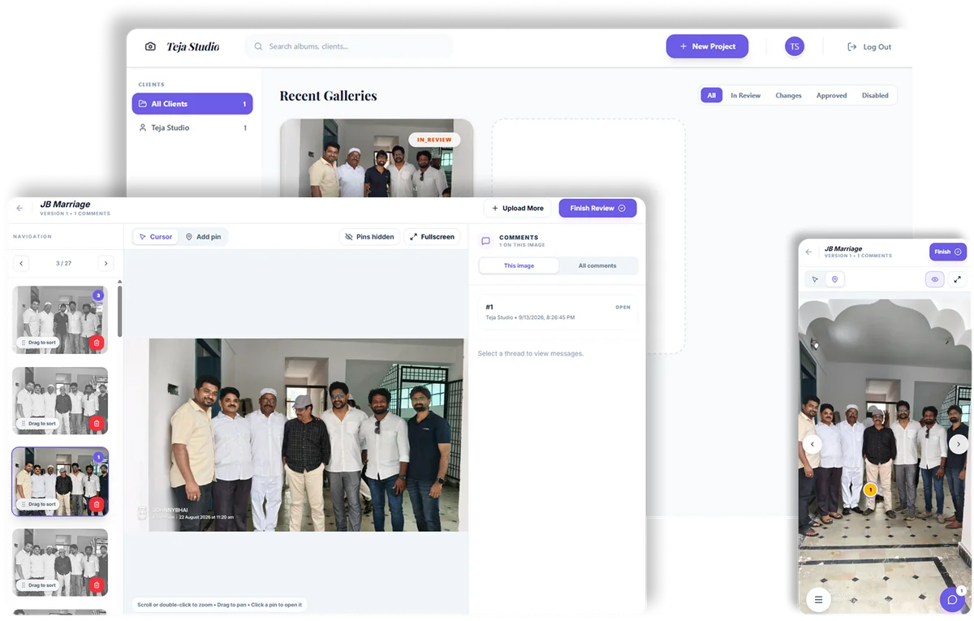
Task: Click the comments speech-bubble icon beside COMMENTS
Action: [x=486, y=241]
